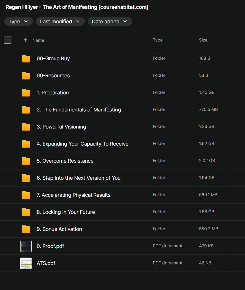This screenshot has height=290, width=245.
Task: Click the Size column header
Action: tap(203, 40)
